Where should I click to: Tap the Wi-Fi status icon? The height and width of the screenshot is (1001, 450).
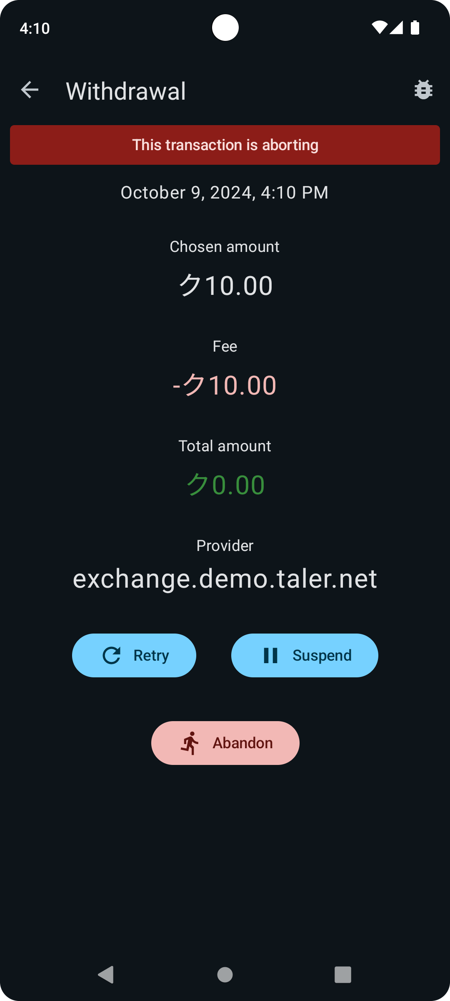click(x=379, y=28)
